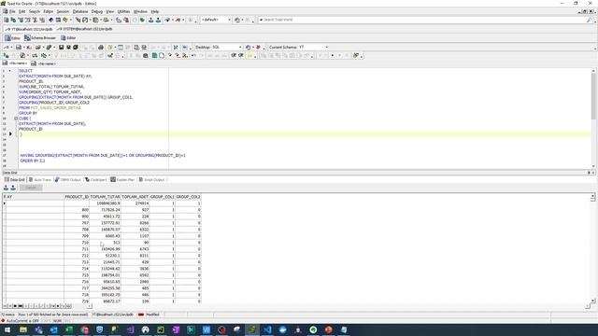
Task: Run the statement with the green Execute arrow icon
Action: coord(7,56)
